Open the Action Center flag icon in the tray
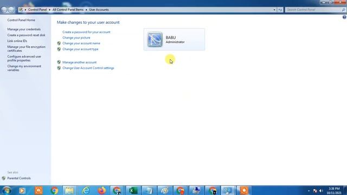 315,191
